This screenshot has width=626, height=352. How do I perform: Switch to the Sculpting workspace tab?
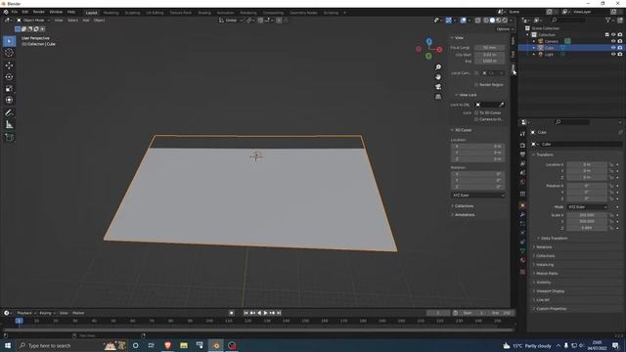coord(133,13)
